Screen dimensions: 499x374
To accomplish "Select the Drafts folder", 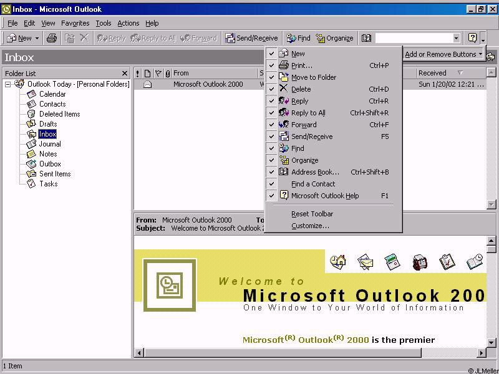I will pyautogui.click(x=48, y=124).
